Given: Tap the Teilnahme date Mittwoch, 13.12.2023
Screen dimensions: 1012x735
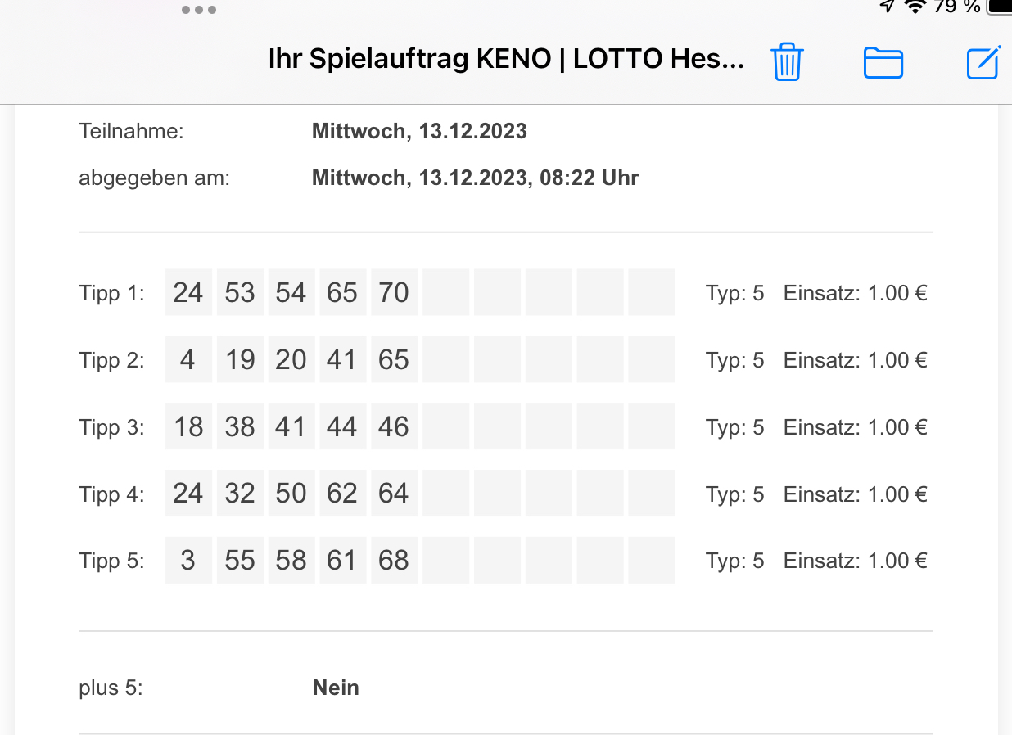Looking at the screenshot, I should 419,131.
